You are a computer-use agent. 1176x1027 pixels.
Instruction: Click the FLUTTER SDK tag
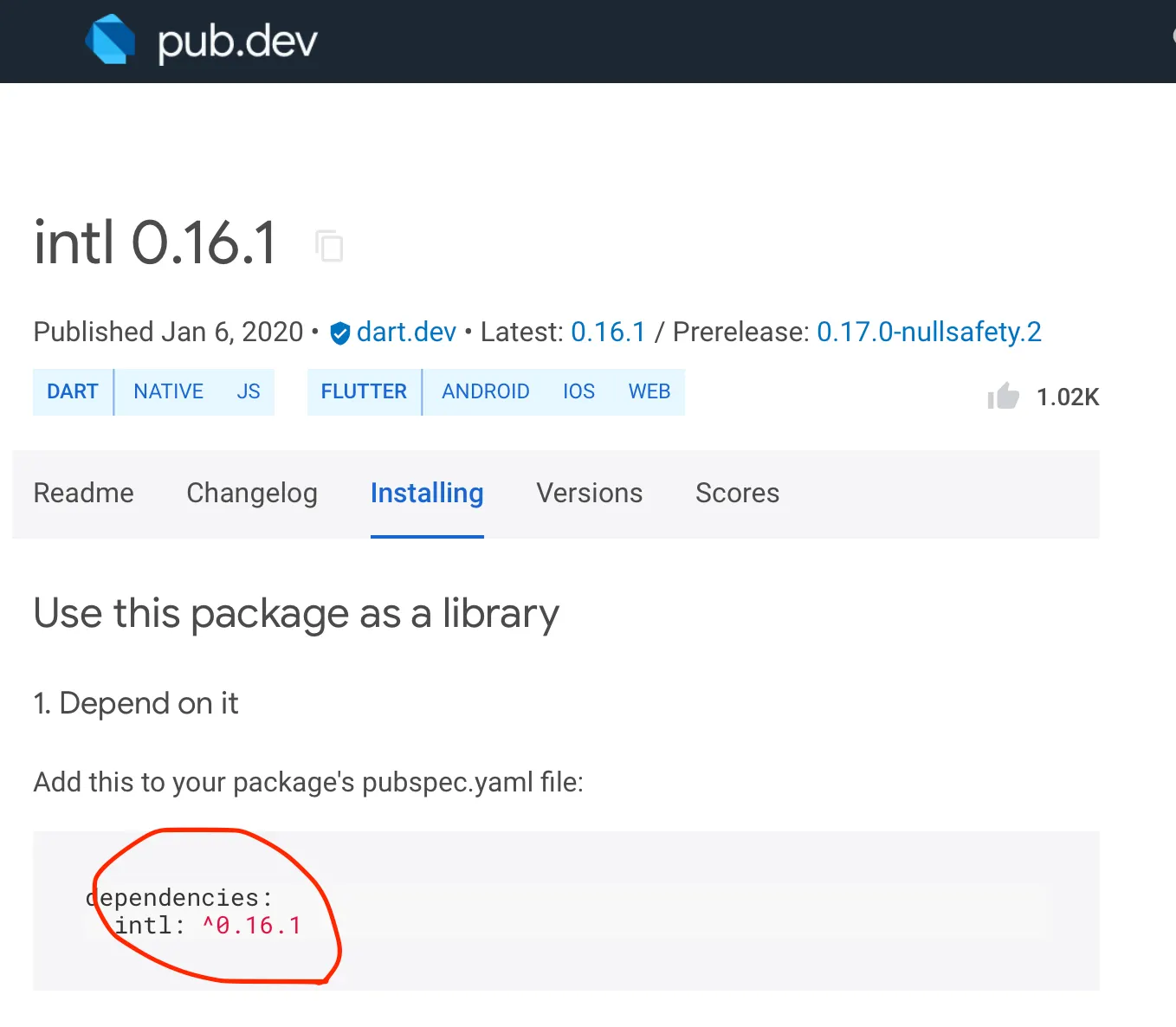click(x=364, y=391)
